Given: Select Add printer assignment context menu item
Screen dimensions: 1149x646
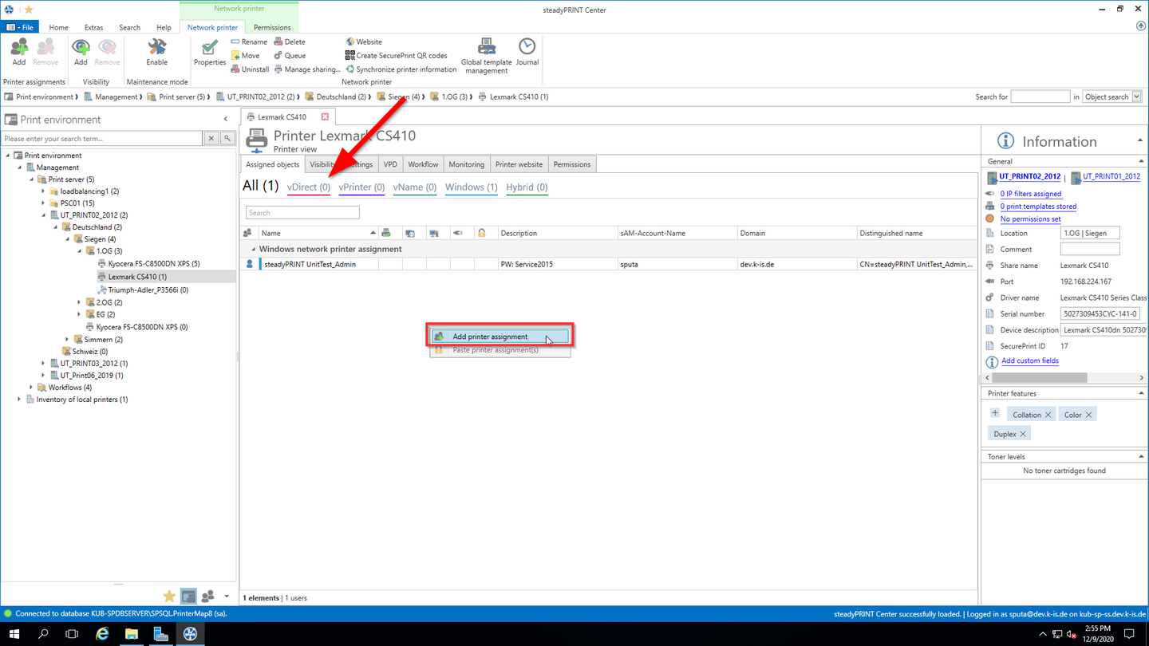Looking at the screenshot, I should pyautogui.click(x=500, y=337).
